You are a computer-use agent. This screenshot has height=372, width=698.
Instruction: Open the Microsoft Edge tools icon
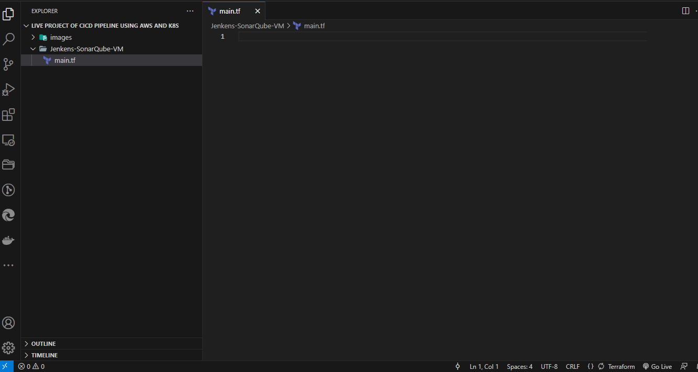point(8,215)
